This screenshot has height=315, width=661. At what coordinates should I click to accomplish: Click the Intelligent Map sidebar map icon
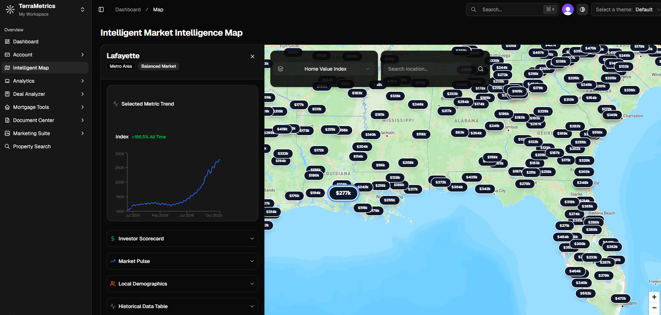pyautogui.click(x=7, y=68)
